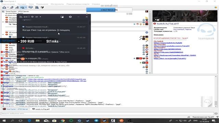Open the Инструменты menu
Viewport: 219px width, 123px height.
click(57, 4)
